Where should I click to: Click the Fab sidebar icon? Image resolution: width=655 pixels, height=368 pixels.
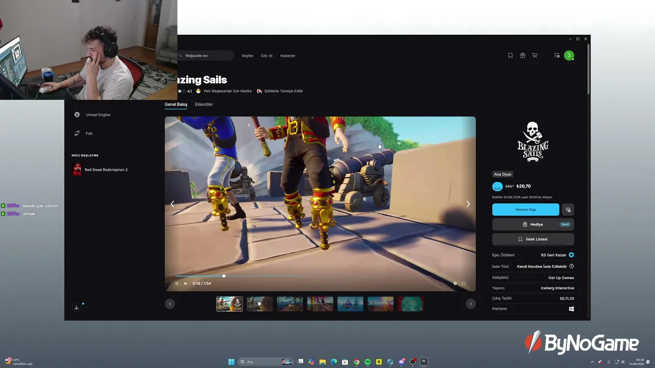77,133
